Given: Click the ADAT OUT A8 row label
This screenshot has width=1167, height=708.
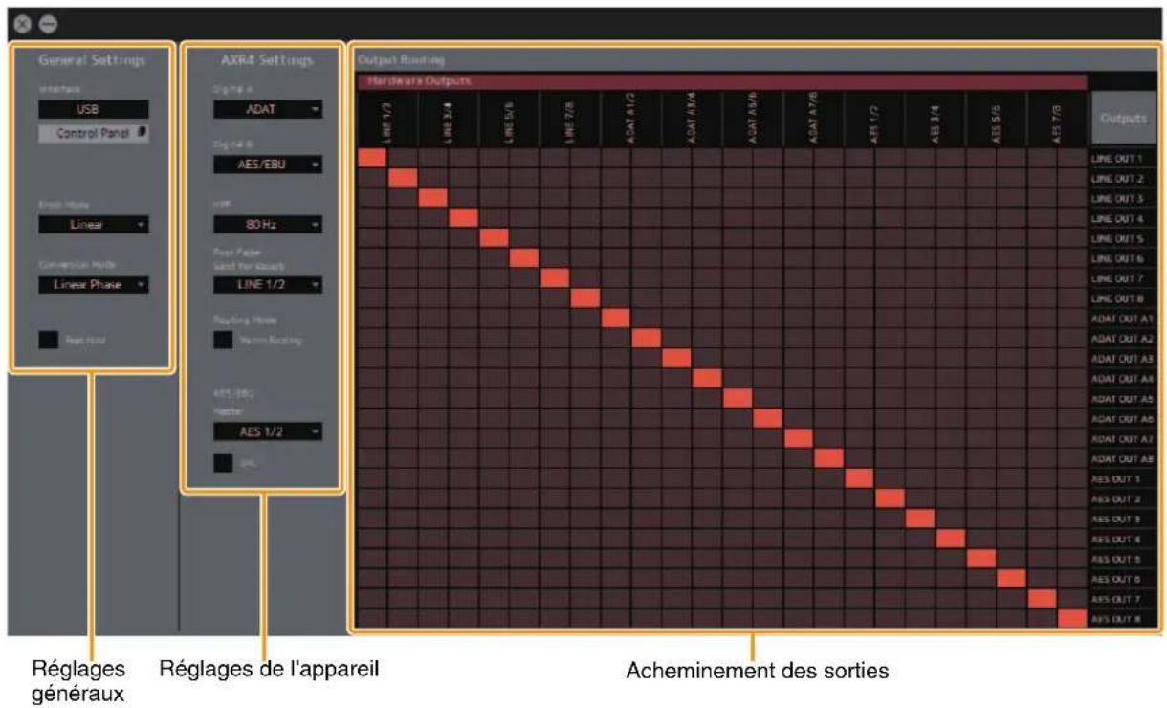Looking at the screenshot, I should (x=1122, y=459).
